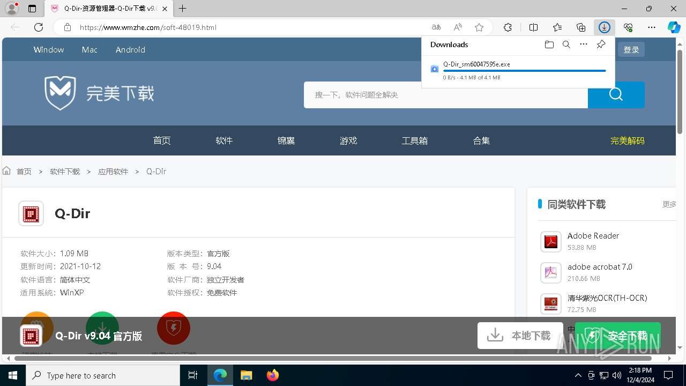Image resolution: width=686 pixels, height=386 pixels.
Task: Open 软件 navigation menu item
Action: (224, 141)
